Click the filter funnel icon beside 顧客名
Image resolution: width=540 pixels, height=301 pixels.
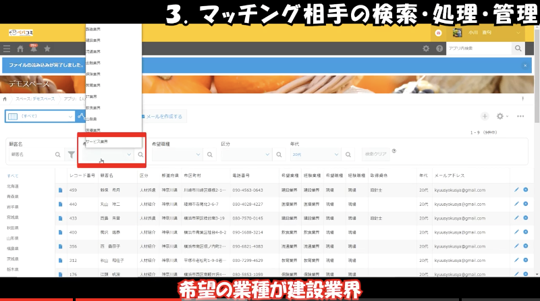point(71,155)
